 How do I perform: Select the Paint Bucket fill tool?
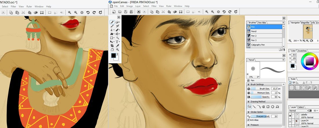[118, 34]
